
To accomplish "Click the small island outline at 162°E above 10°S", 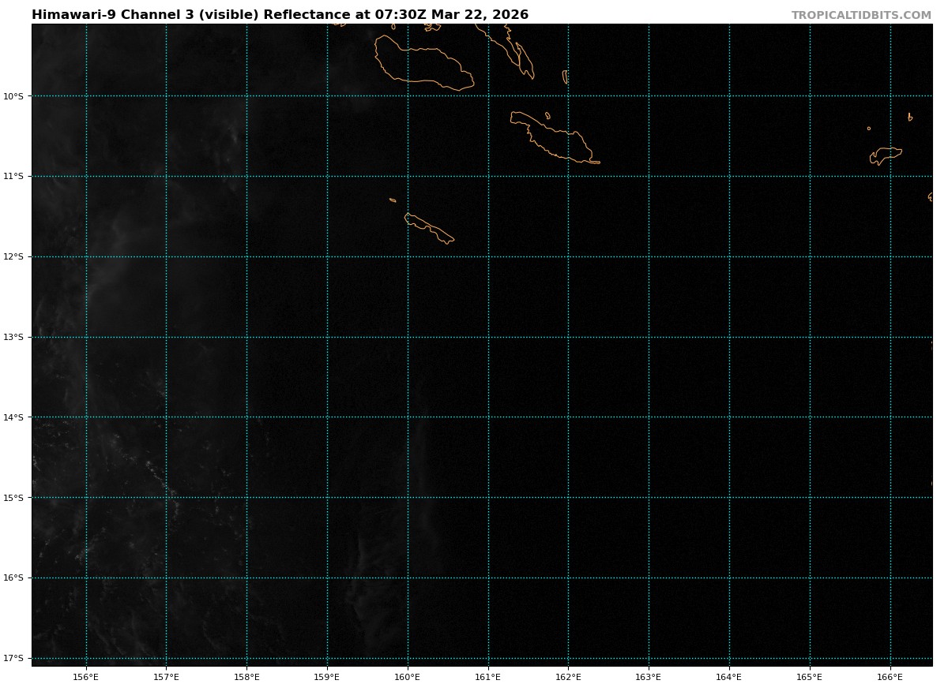I will (x=565, y=77).
